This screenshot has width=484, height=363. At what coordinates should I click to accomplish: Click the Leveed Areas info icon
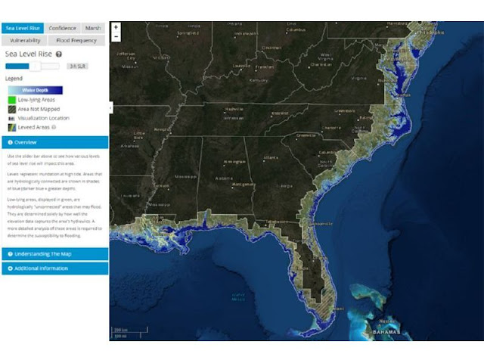click(53, 128)
